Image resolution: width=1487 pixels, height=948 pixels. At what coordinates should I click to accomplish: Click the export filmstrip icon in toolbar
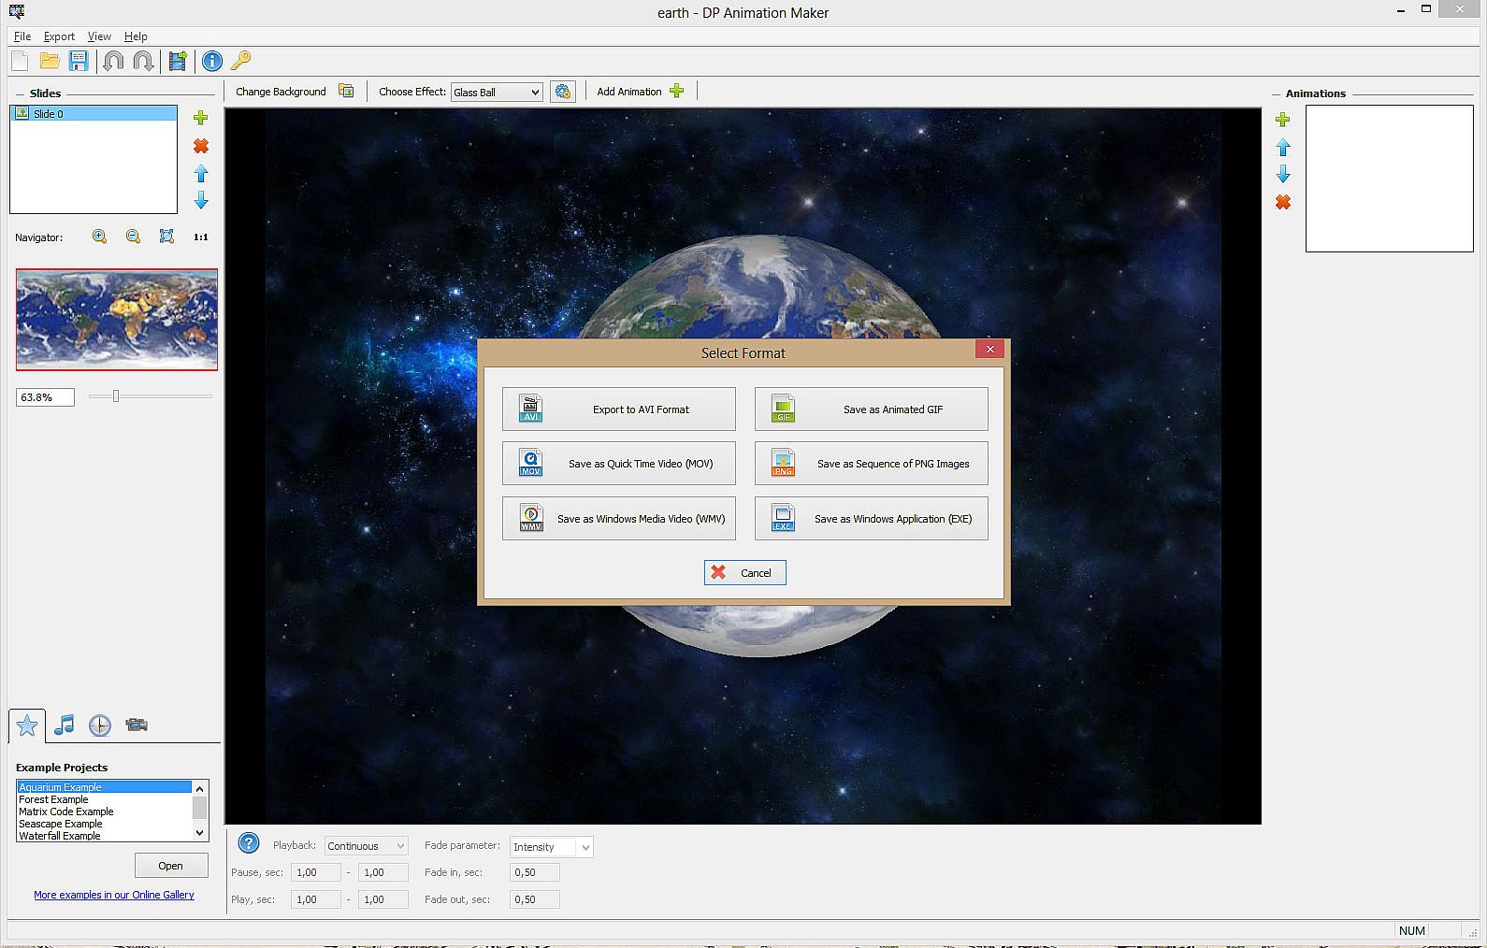178,62
